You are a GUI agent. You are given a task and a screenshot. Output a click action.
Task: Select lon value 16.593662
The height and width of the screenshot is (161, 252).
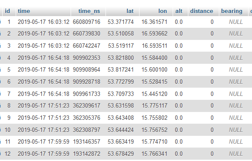[x=154, y=33]
